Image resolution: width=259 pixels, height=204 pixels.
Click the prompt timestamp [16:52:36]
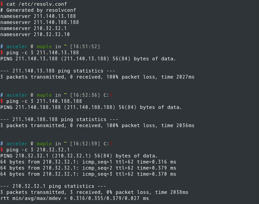85,95
